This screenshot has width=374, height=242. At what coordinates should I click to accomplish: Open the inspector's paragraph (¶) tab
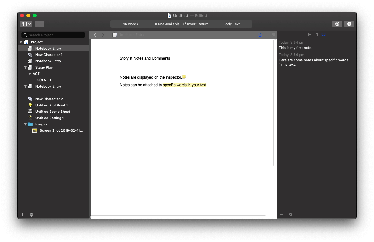(x=317, y=35)
